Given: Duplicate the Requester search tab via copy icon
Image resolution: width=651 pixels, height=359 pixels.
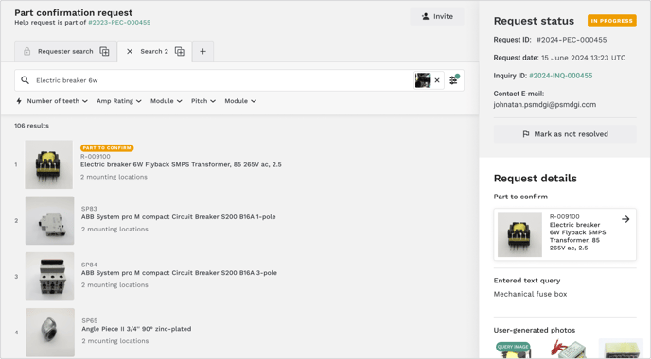Looking at the screenshot, I should tap(104, 51).
